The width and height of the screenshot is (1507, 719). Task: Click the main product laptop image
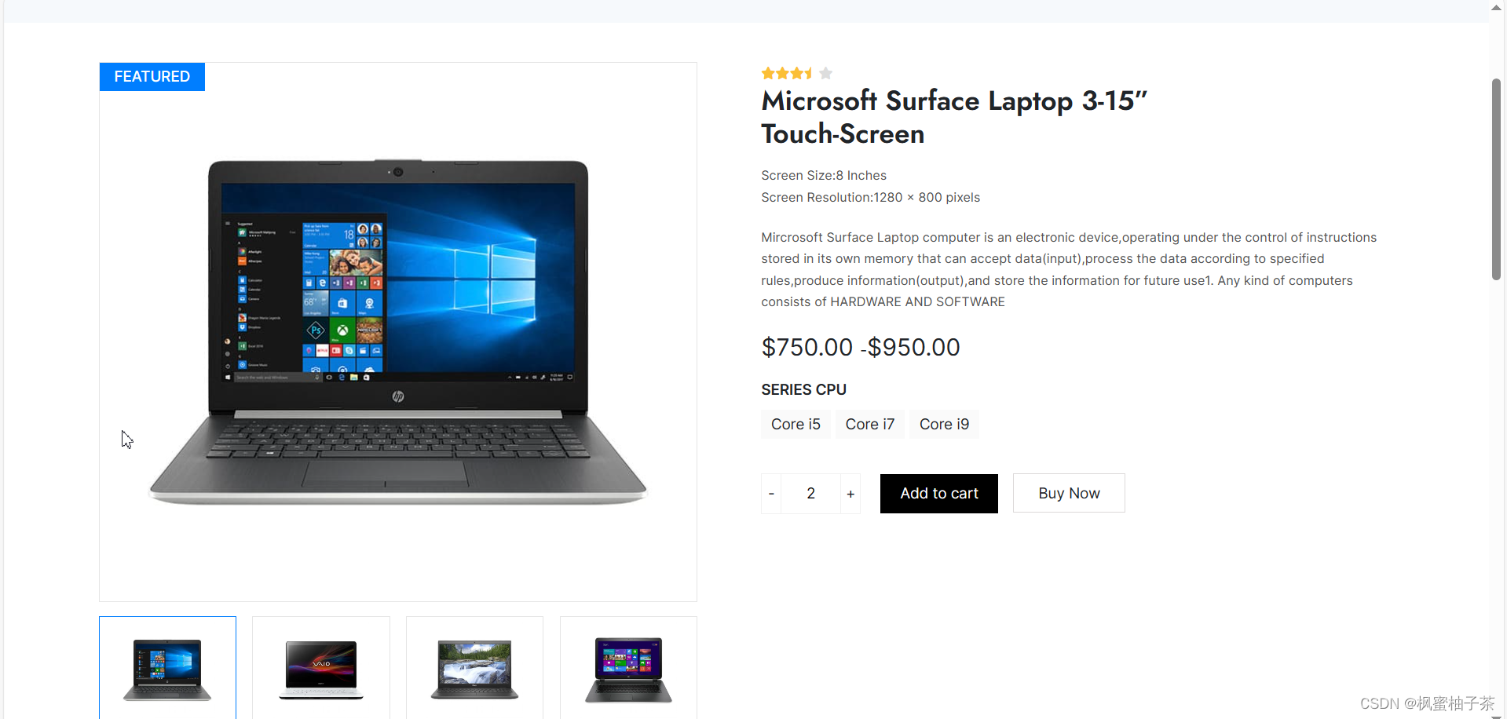pyautogui.click(x=398, y=332)
